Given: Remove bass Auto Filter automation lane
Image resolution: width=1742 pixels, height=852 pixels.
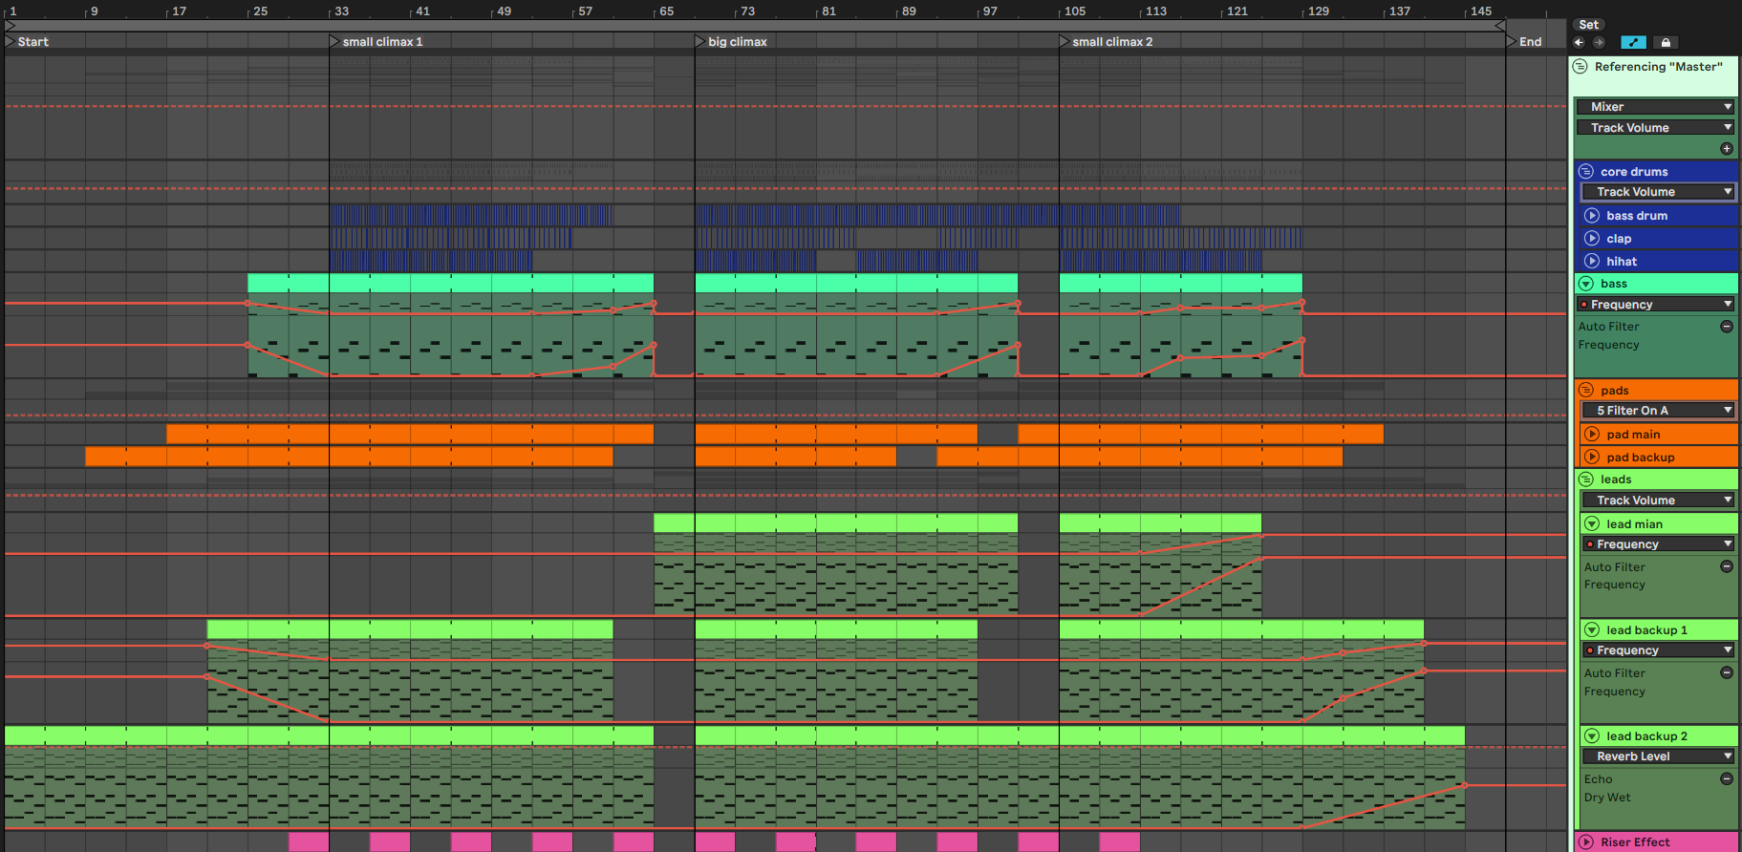Looking at the screenshot, I should 1726,327.
